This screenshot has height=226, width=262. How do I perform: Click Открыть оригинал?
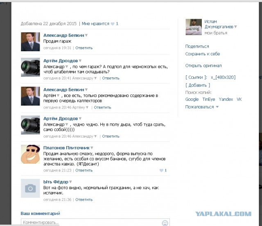(203, 66)
